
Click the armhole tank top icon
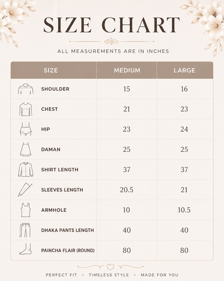(26, 210)
